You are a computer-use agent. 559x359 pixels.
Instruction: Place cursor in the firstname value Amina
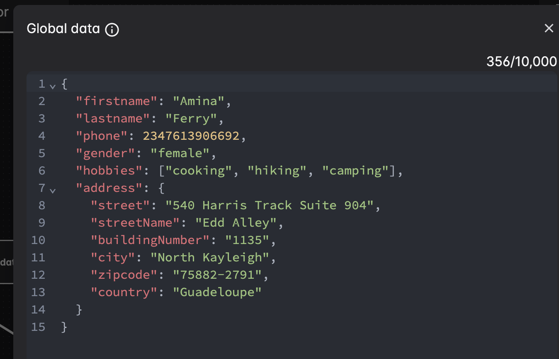click(200, 101)
